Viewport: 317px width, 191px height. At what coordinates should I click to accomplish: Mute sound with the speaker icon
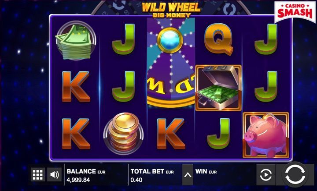coord(55,174)
